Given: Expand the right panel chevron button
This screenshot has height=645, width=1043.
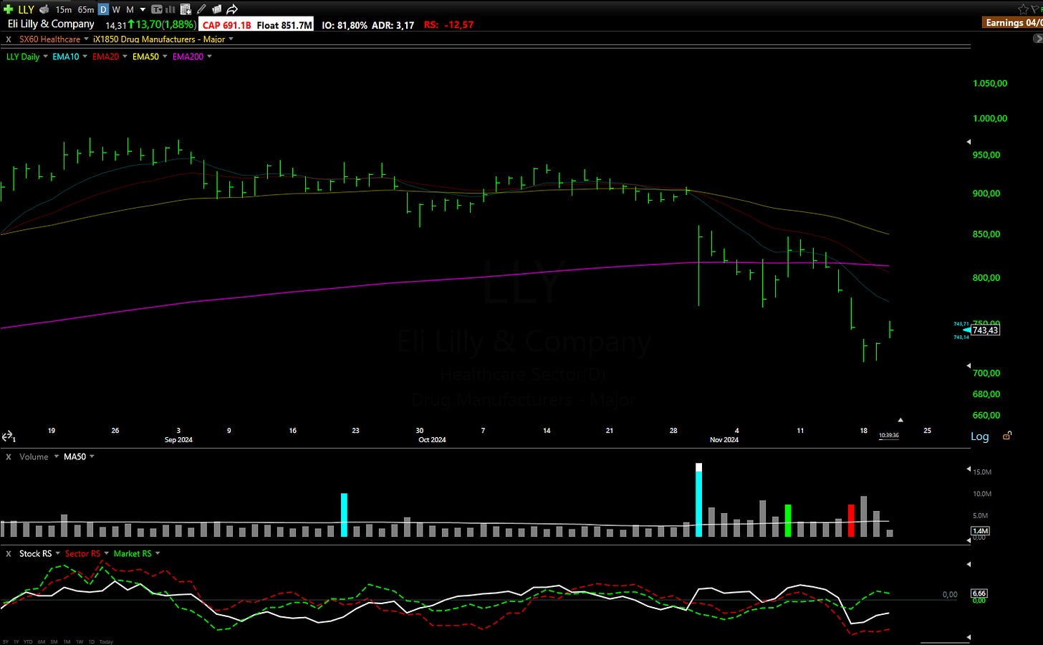Looking at the screenshot, I should coord(1038,39).
